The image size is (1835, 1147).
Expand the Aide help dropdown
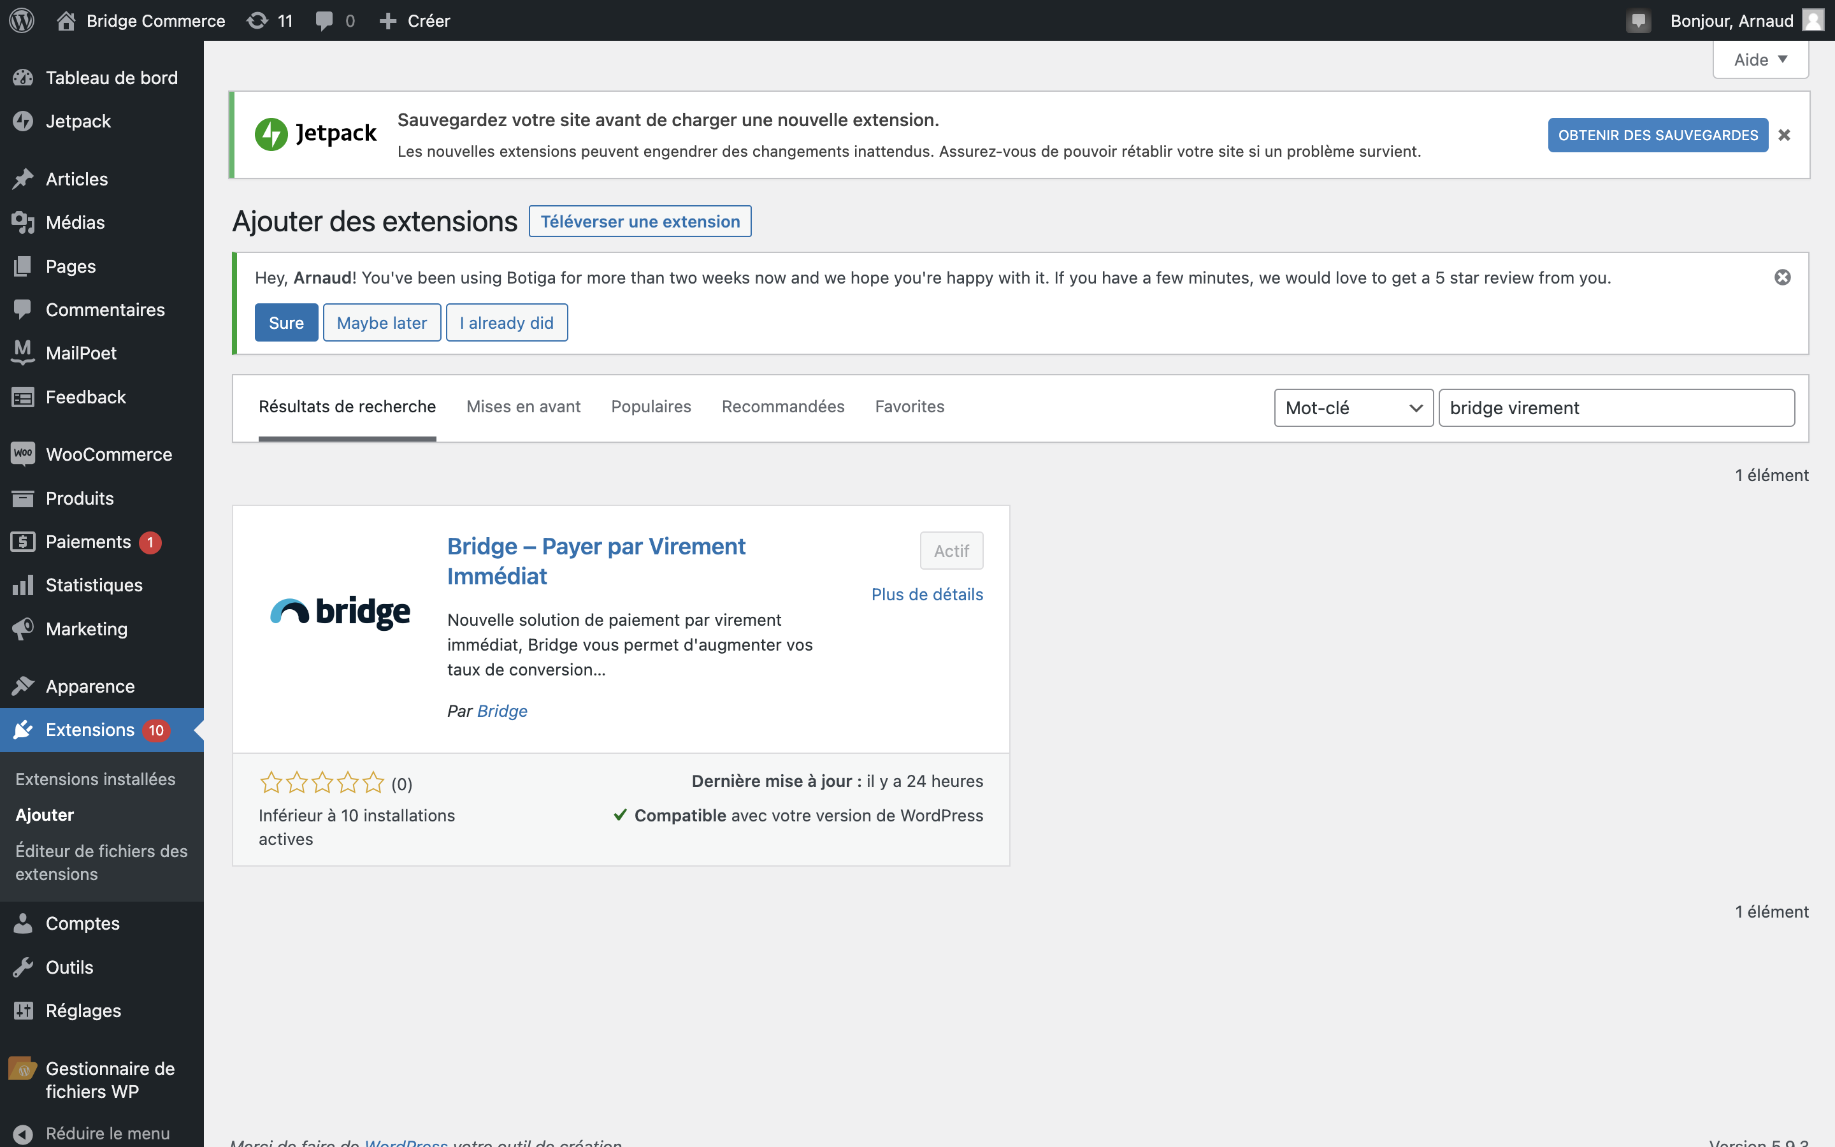pos(1760,60)
